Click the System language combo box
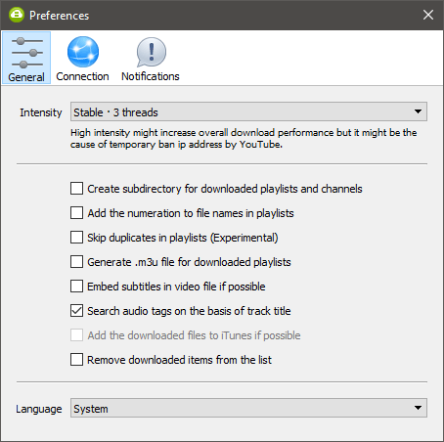The height and width of the screenshot is (442, 444). tap(248, 408)
